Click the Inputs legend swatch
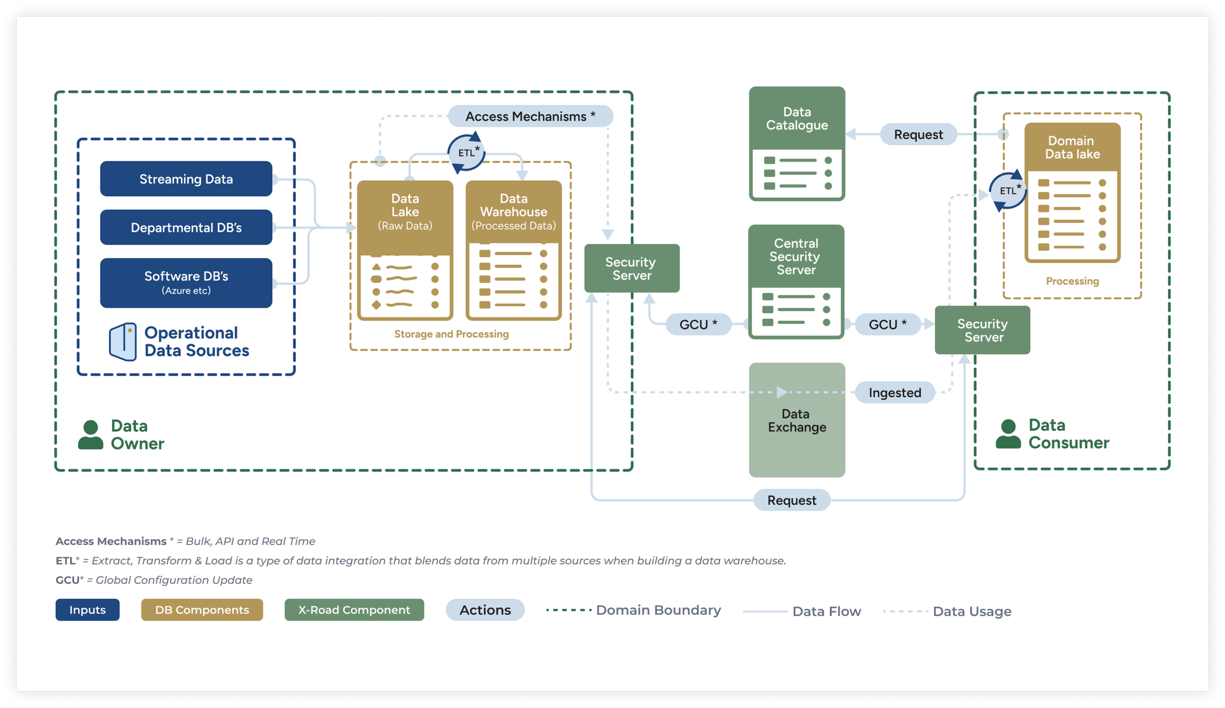The width and height of the screenshot is (1225, 708). click(x=87, y=610)
